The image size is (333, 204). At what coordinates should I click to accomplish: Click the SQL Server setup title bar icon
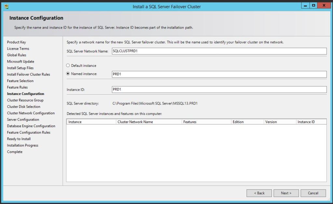tap(7, 6)
